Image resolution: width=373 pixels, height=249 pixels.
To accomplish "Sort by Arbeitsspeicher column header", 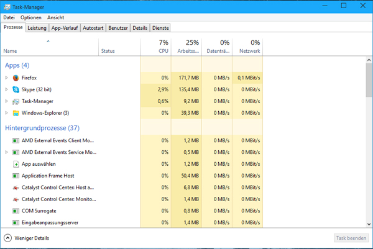I will click(186, 47).
